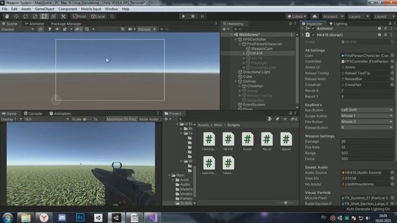Select the Scale tool
Viewport: 397px width, 223px height.
click(x=35, y=17)
